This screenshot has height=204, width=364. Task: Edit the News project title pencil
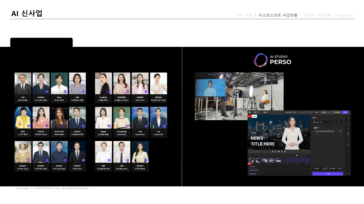coord(268,112)
